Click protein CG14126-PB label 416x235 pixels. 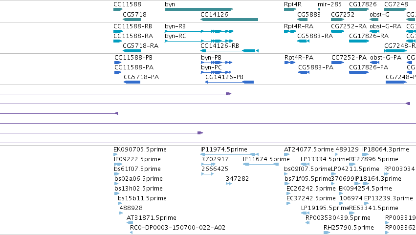pos(224,77)
